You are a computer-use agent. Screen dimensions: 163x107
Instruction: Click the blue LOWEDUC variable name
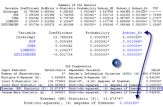(x=28, y=50)
